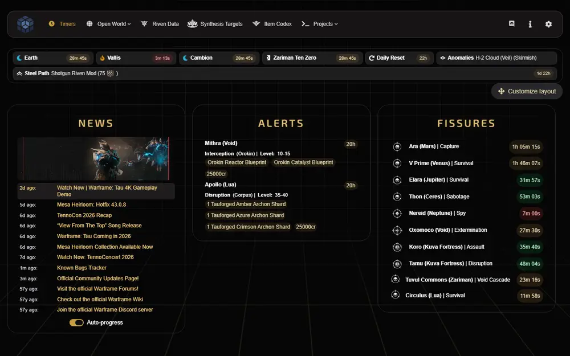Click the terminal icon beside Projects
Image resolution: width=570 pixels, height=356 pixels.
coord(306,23)
